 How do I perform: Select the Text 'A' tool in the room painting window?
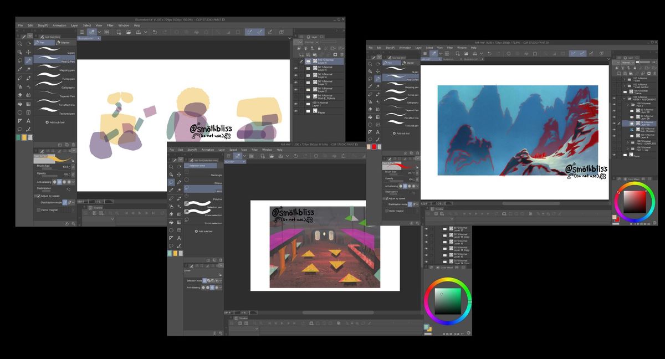coord(180,238)
